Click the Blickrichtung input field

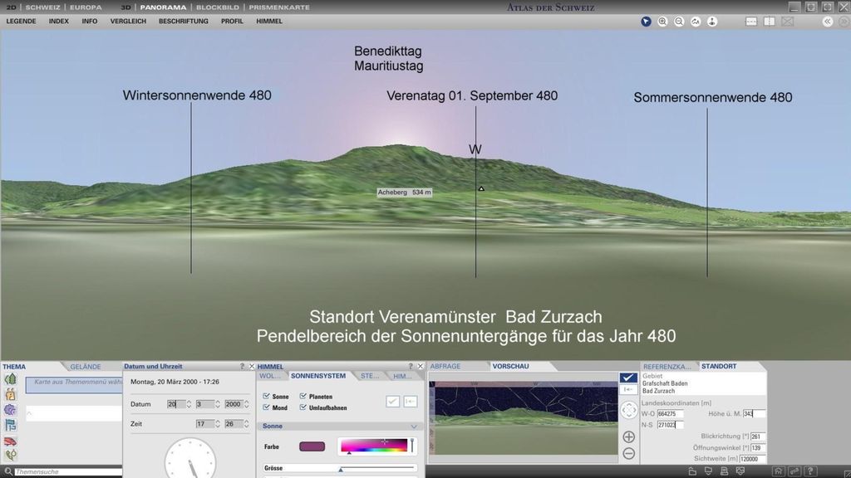click(x=758, y=437)
